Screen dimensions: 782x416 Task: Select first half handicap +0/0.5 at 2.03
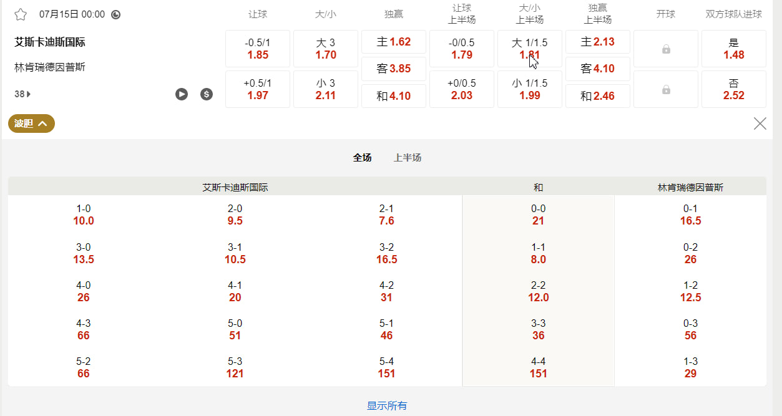[462, 89]
